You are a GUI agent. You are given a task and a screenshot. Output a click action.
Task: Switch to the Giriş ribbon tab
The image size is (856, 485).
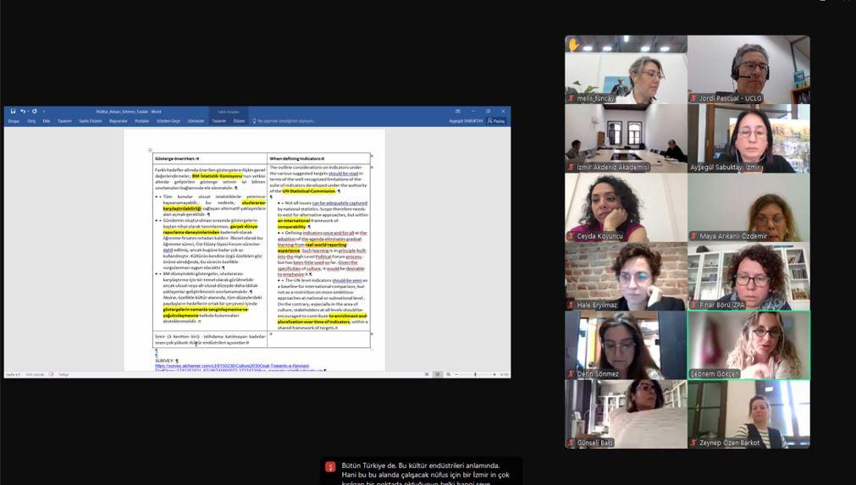[x=31, y=121]
